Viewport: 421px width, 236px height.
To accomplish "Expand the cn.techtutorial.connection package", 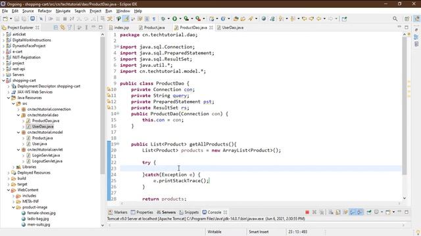I will (x=18, y=109).
